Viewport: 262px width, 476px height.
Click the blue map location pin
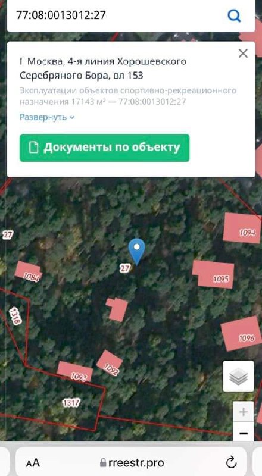click(137, 252)
